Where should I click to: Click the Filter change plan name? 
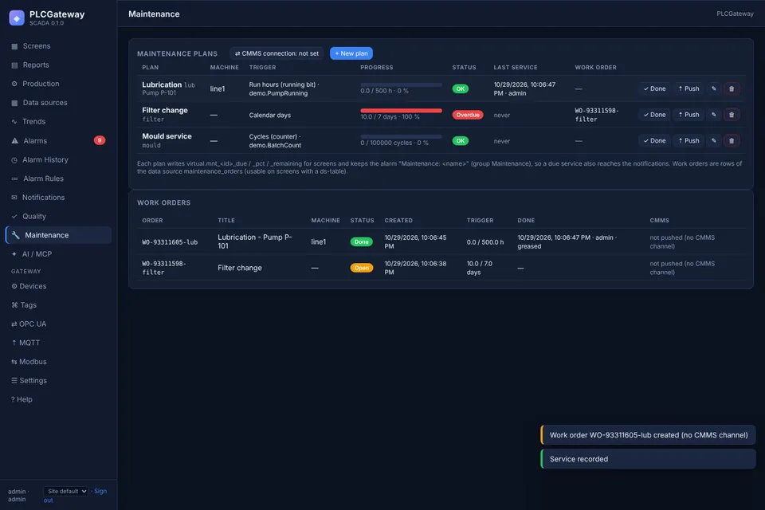coord(165,110)
